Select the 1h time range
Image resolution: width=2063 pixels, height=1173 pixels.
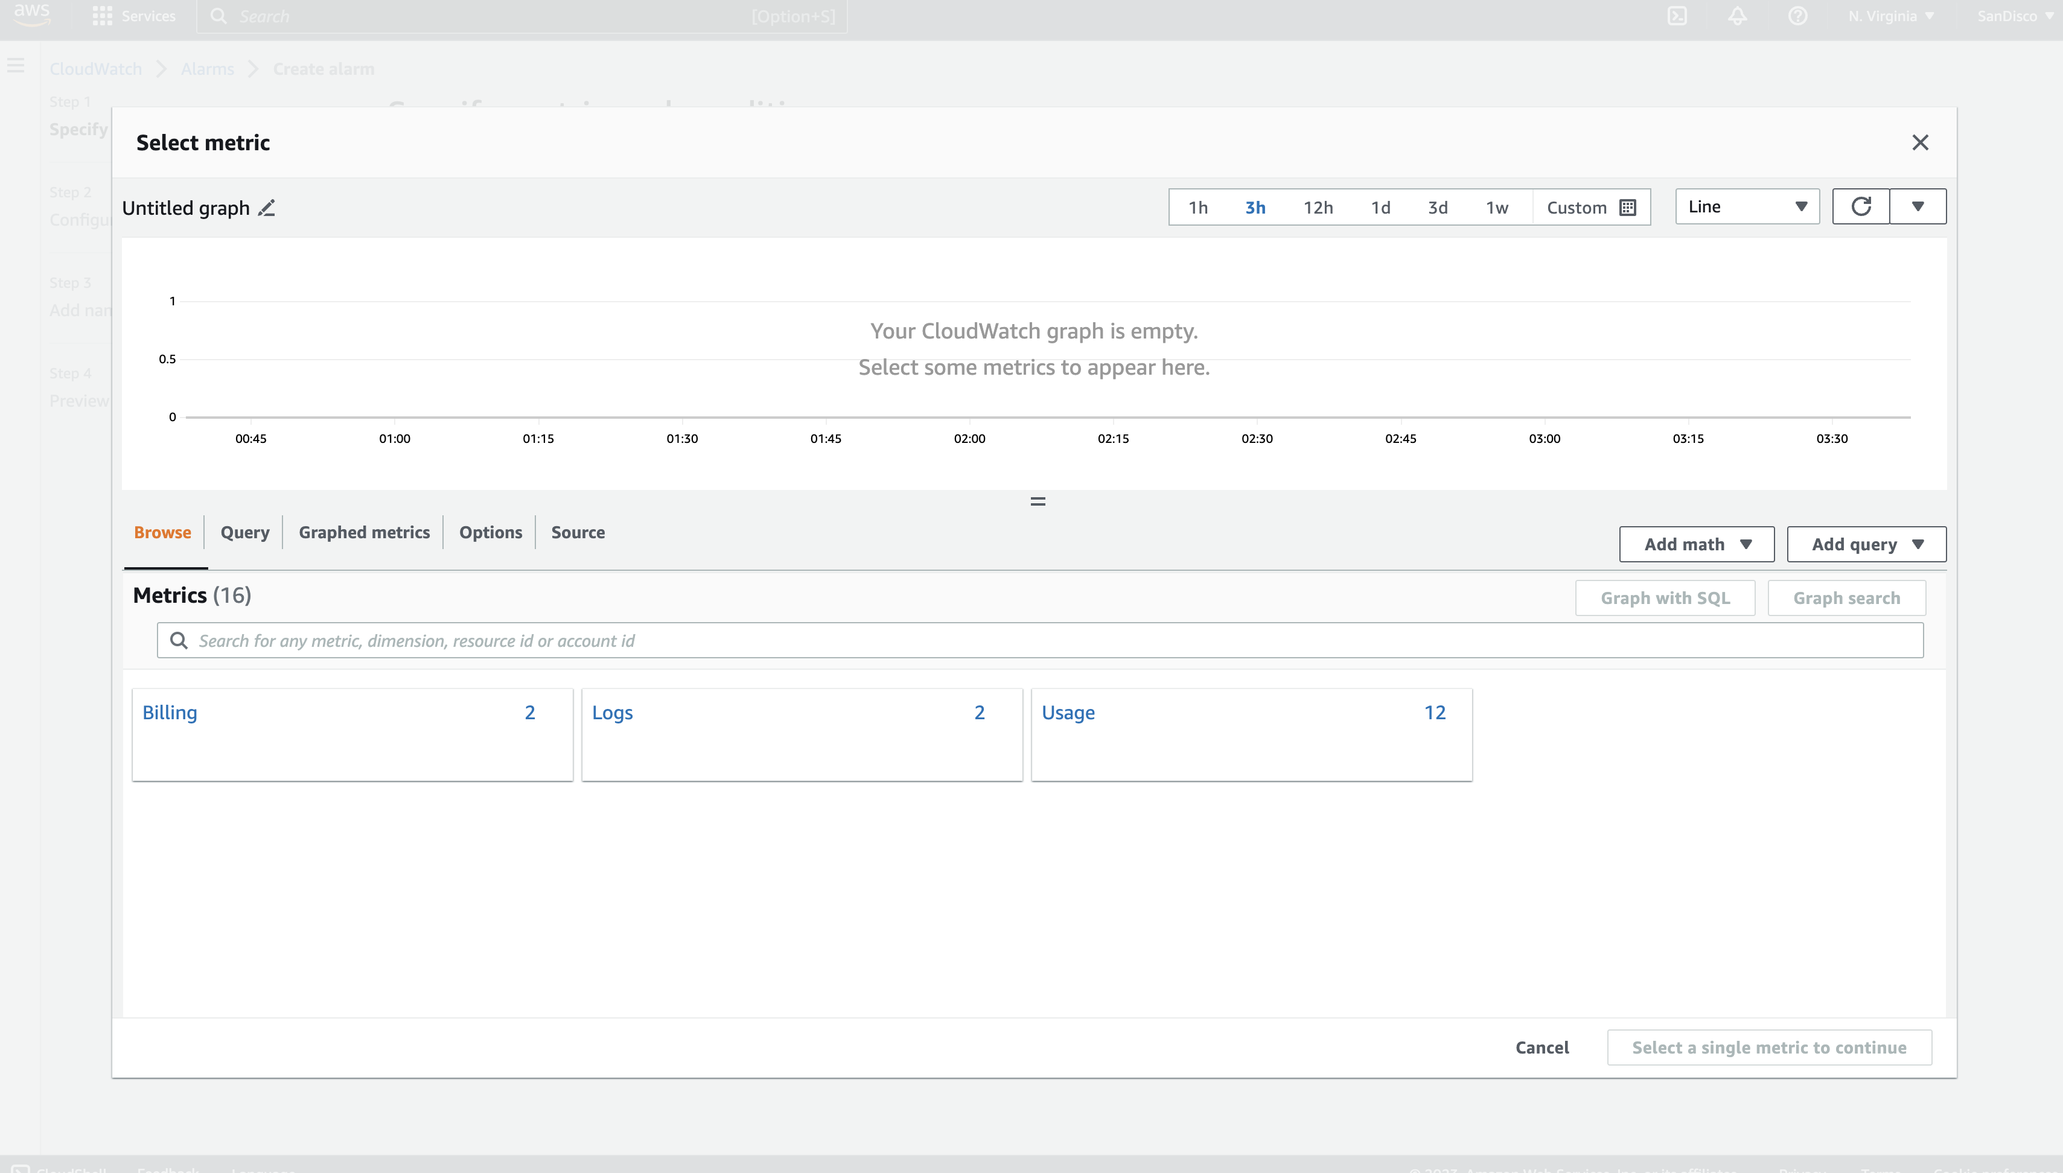[x=1197, y=208]
